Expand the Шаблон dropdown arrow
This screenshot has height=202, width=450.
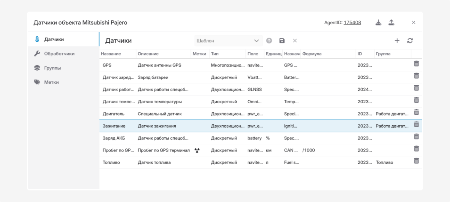(256, 41)
